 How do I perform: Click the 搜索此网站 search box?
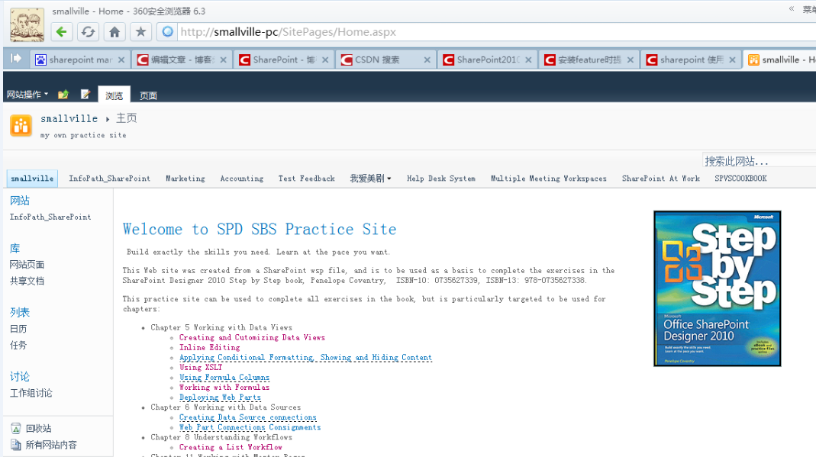coord(759,161)
